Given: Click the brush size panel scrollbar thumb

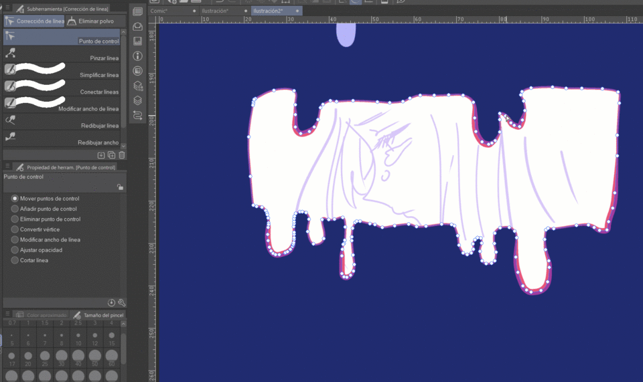Looking at the screenshot, I should tap(123, 348).
